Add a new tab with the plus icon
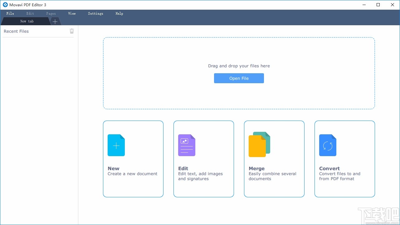Screen dimensions: 400x225 (55, 22)
